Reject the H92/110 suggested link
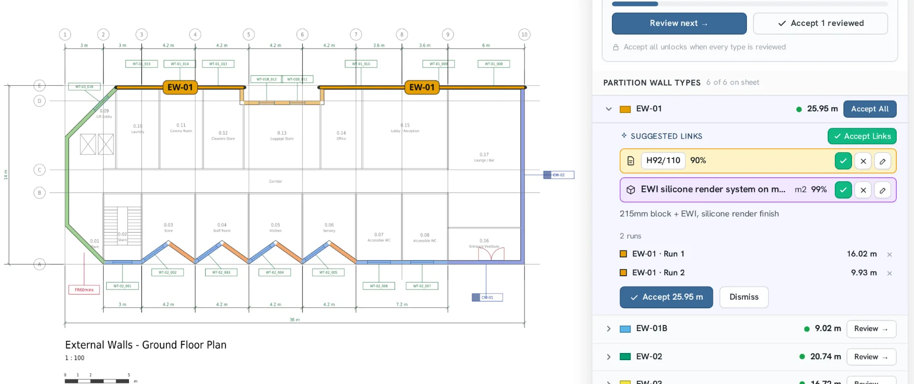Image resolution: width=914 pixels, height=384 pixels. [x=863, y=161]
